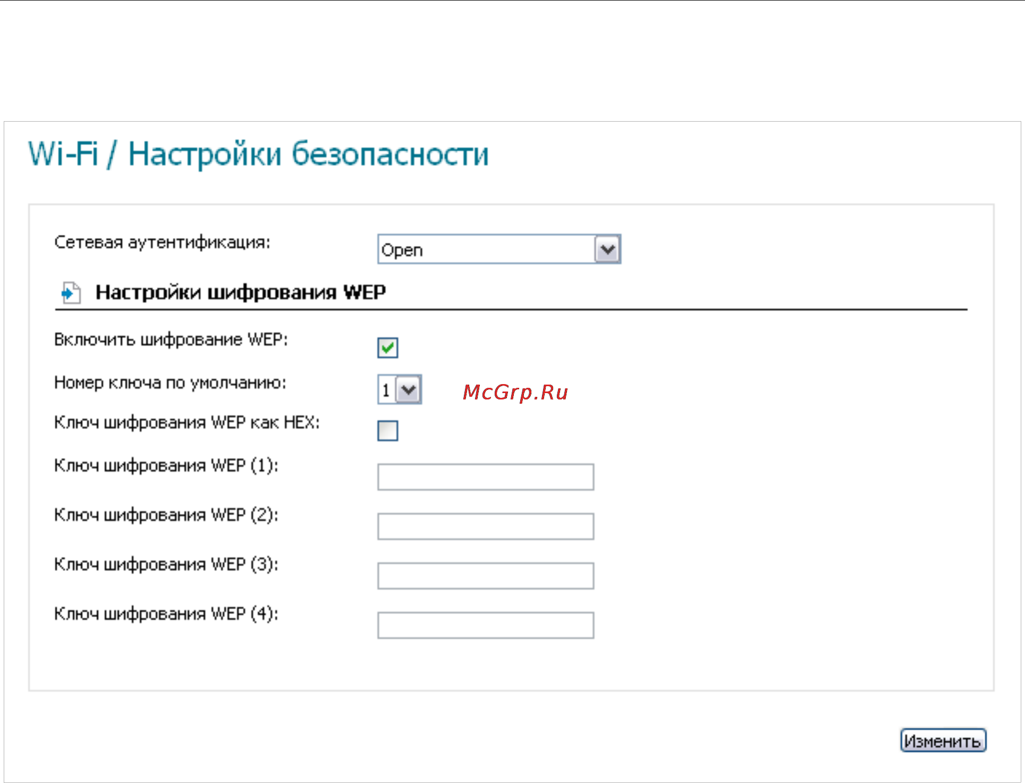Click the Ключ шифрования WEP (3) label
The height and width of the screenshot is (783, 1025).
click(x=166, y=565)
